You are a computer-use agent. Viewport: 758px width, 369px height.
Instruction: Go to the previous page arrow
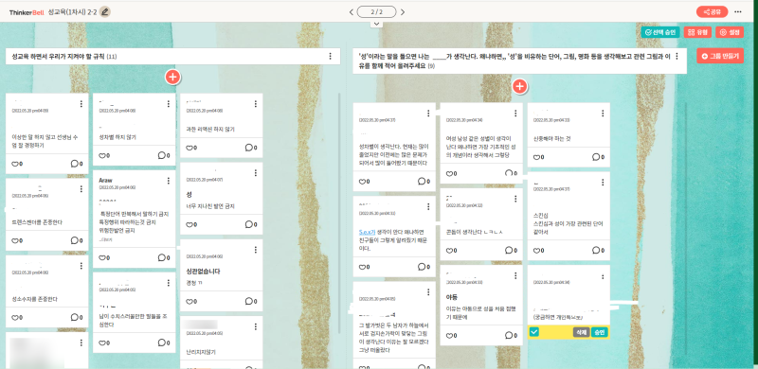pos(352,12)
